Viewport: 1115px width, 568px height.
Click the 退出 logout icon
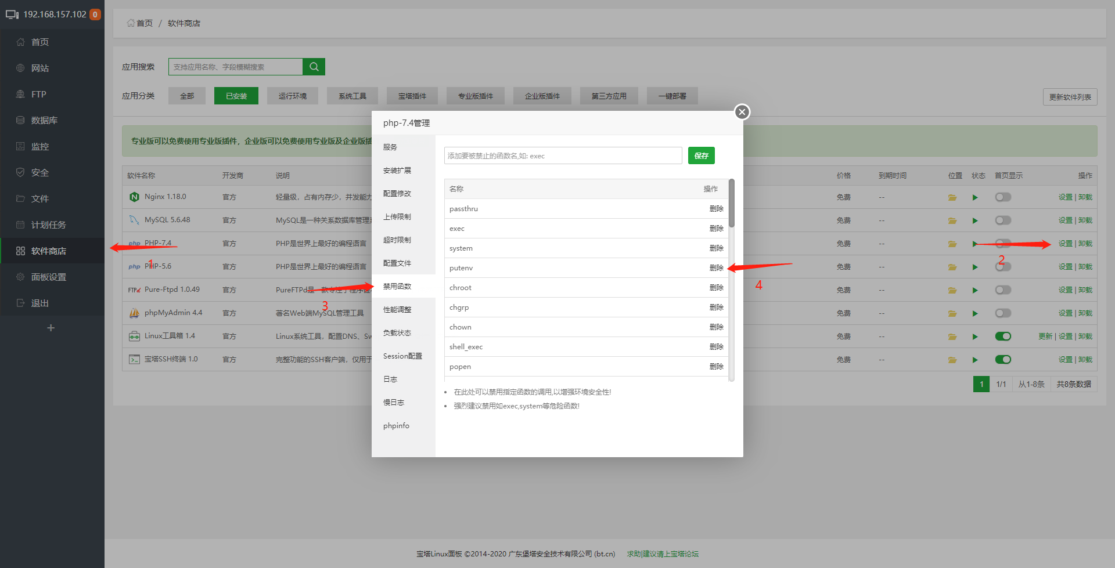[x=20, y=303]
